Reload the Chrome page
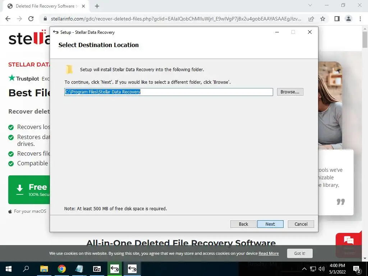 [31, 19]
